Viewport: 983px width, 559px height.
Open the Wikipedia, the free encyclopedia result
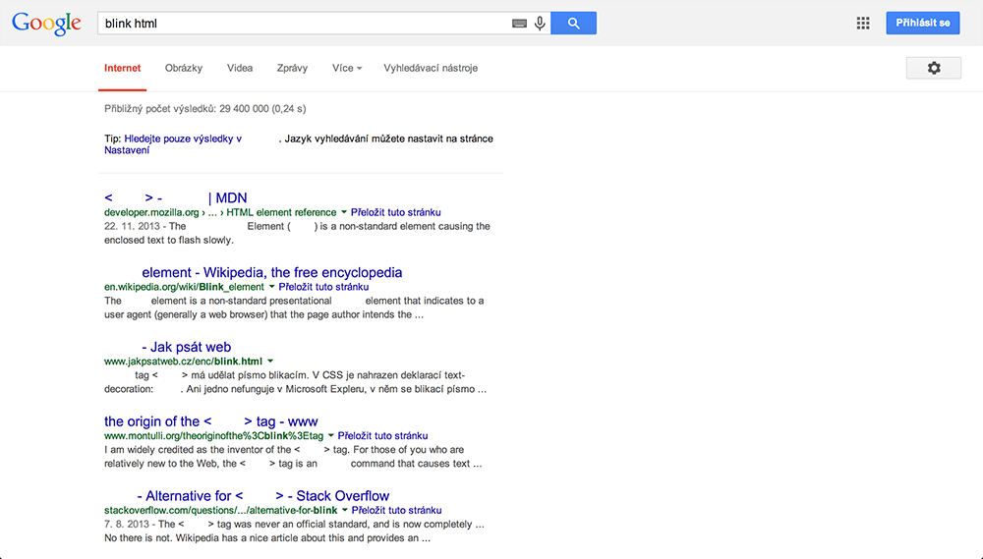(272, 272)
